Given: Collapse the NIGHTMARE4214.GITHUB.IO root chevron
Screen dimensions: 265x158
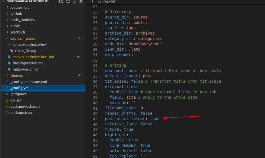Looking at the screenshot, I should pyautogui.click(x=4, y=1).
